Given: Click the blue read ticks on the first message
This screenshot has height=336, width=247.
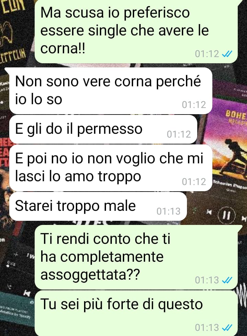Looking at the screenshot, I should (227, 54).
